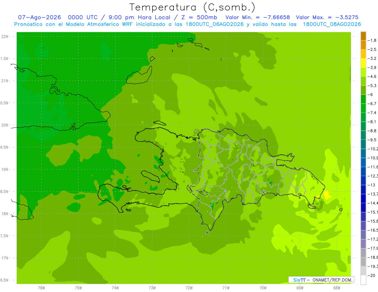Select the 'Z = 500mb' level label
Image resolution: width=378 pixels, height=292 pixels.
pos(200,18)
